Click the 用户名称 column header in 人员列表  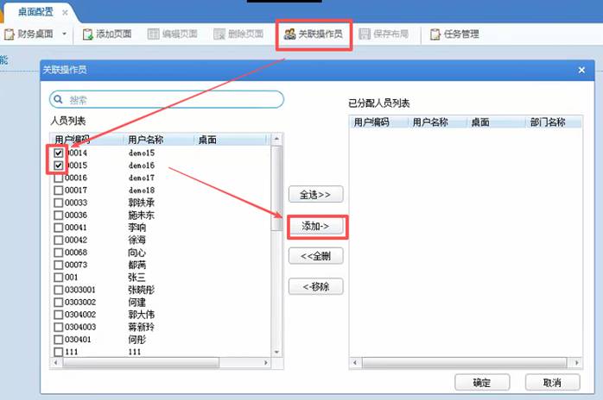145,140
